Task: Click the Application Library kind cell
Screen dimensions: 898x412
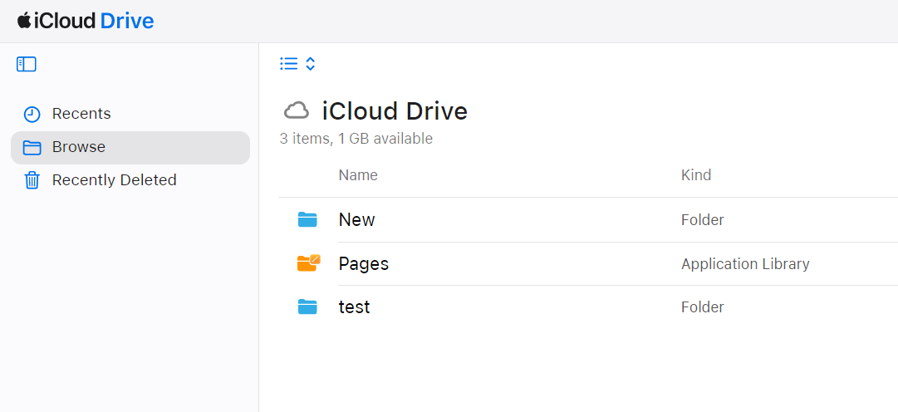Action: (x=744, y=264)
